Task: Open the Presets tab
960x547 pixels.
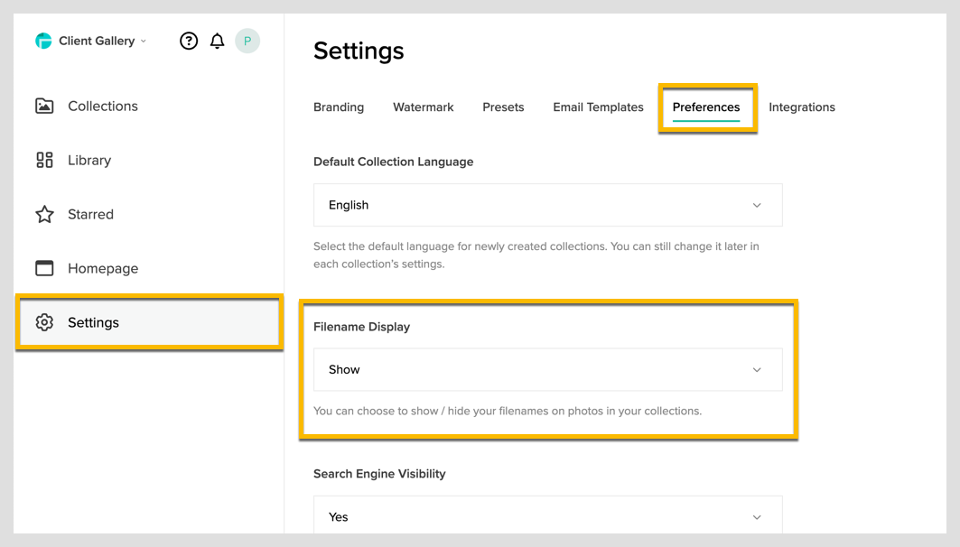Action: point(503,107)
